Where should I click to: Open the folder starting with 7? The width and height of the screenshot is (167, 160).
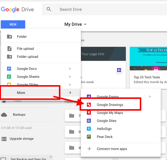point(73,116)
